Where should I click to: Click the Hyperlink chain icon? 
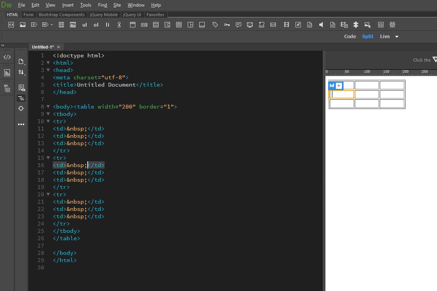click(119, 25)
